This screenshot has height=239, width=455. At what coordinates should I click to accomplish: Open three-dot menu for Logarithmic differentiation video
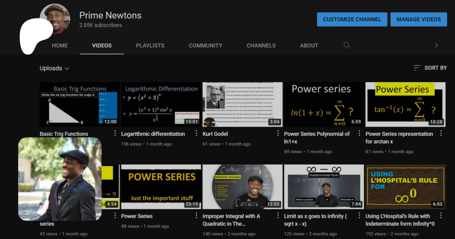pos(196,133)
